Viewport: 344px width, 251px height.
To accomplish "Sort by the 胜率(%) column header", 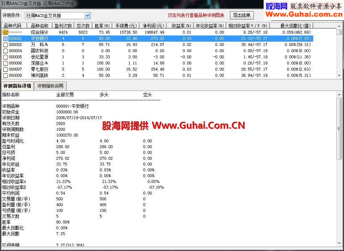I will point(102,26).
